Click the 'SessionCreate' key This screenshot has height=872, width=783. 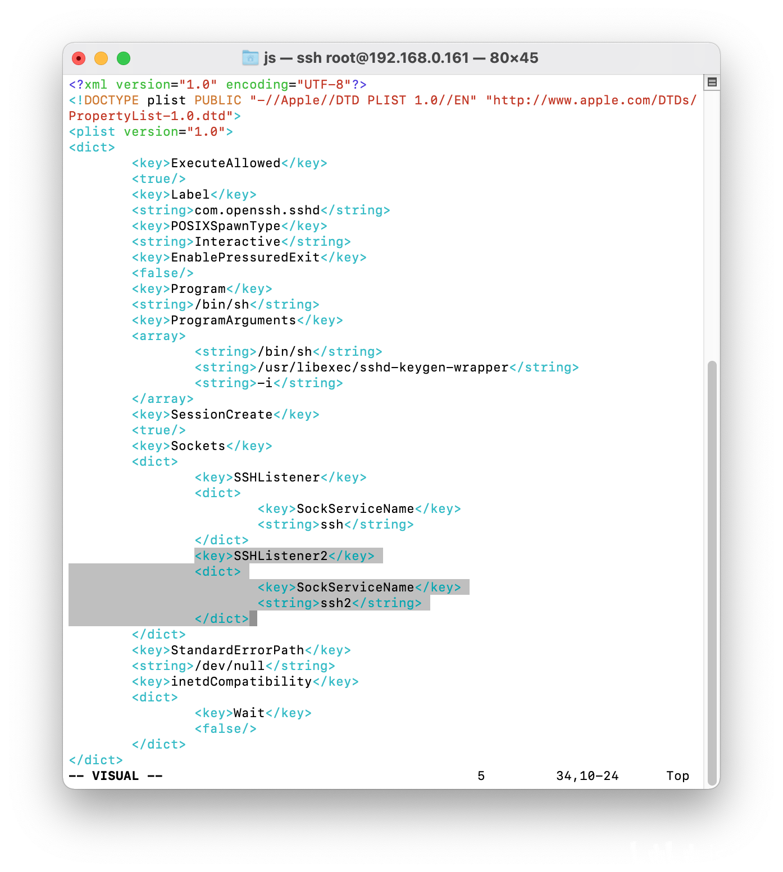(222, 415)
